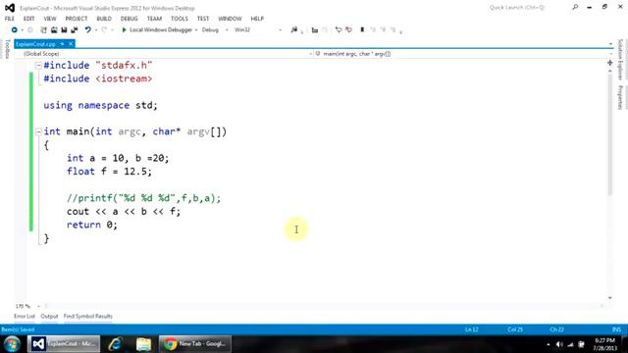Click the volume speaker tray icon
This screenshot has height=353, width=628.
pos(559,344)
